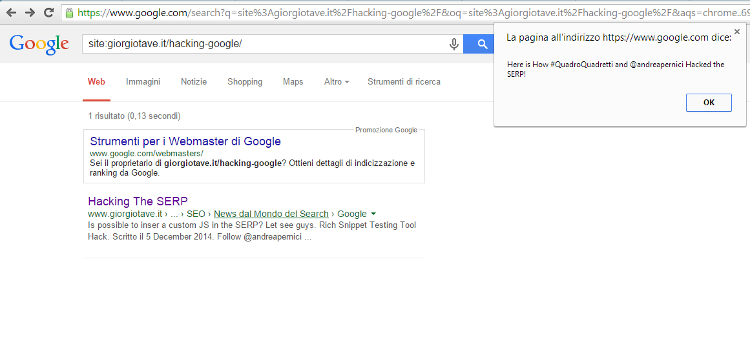Switch to the Maps tab
The height and width of the screenshot is (339, 750).
(293, 82)
